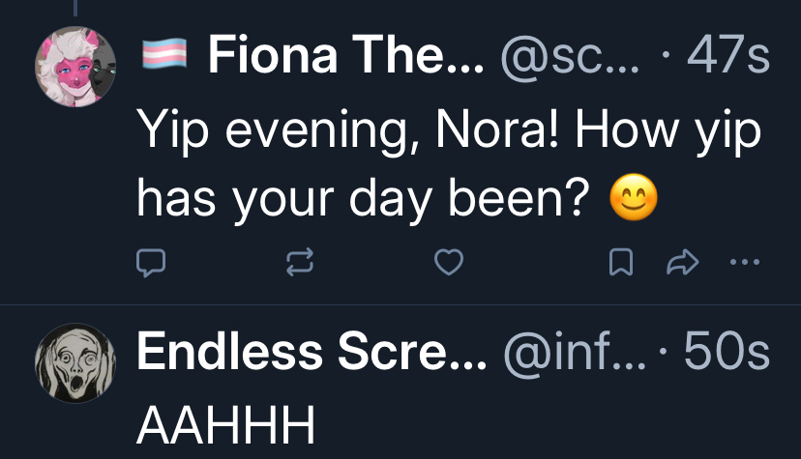Open the AAHHH post text
The image size is (801, 459).
coord(226,424)
